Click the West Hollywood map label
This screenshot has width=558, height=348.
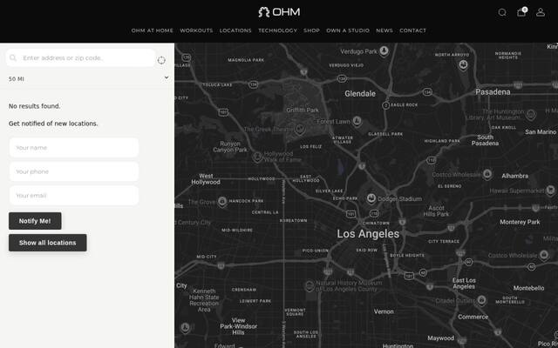coord(206,179)
